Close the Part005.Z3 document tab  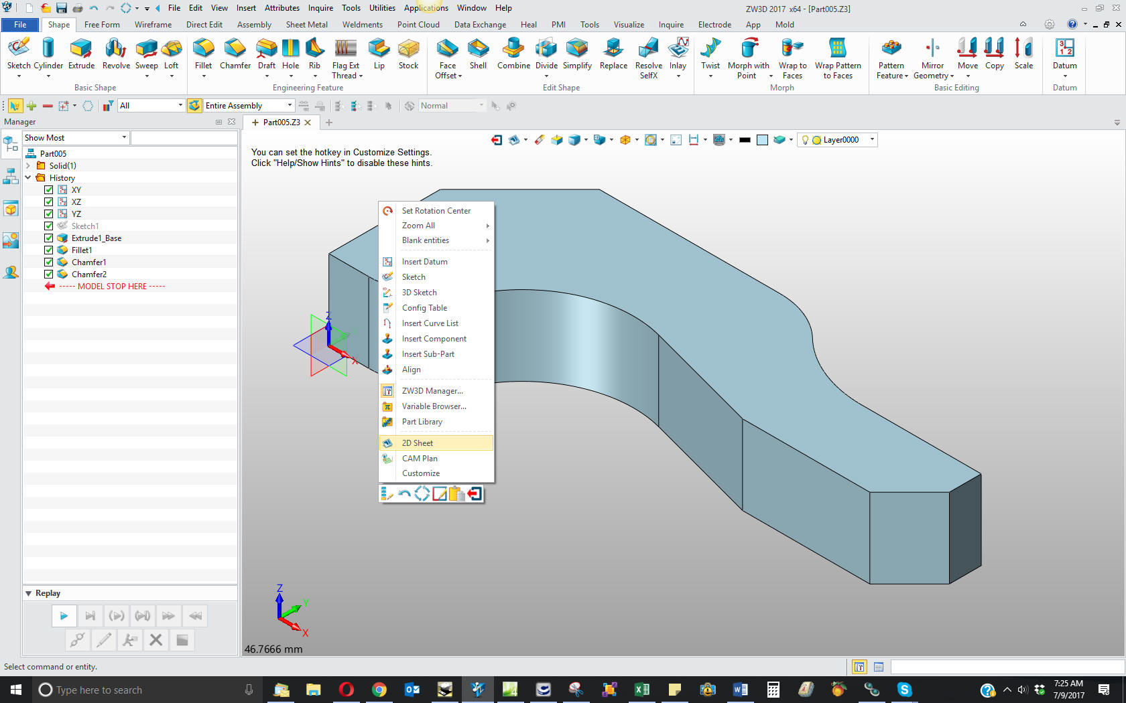[x=308, y=123]
